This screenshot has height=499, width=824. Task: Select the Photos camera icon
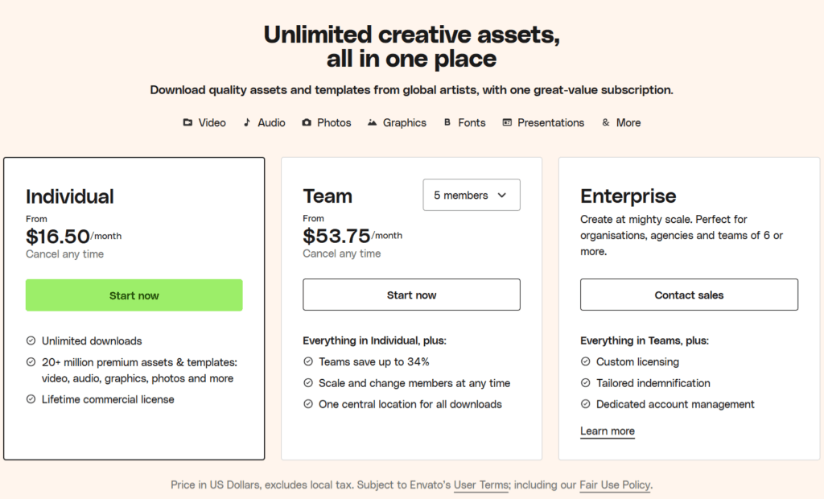pos(306,122)
